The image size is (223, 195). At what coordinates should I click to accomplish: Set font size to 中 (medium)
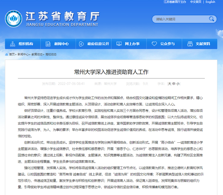tap(174, 84)
